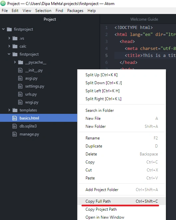
Task: Click the manage.py file icon
Action: click(15, 134)
